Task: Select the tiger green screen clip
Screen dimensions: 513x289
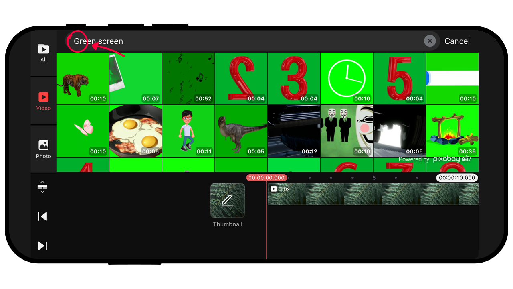Action: tap(83, 78)
